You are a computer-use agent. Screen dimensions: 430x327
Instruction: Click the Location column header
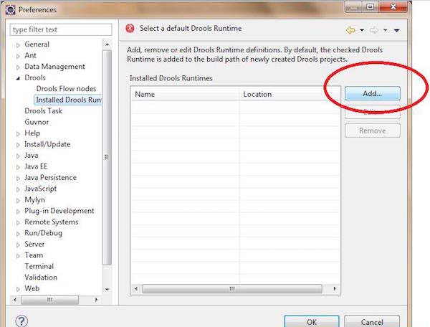click(x=290, y=94)
